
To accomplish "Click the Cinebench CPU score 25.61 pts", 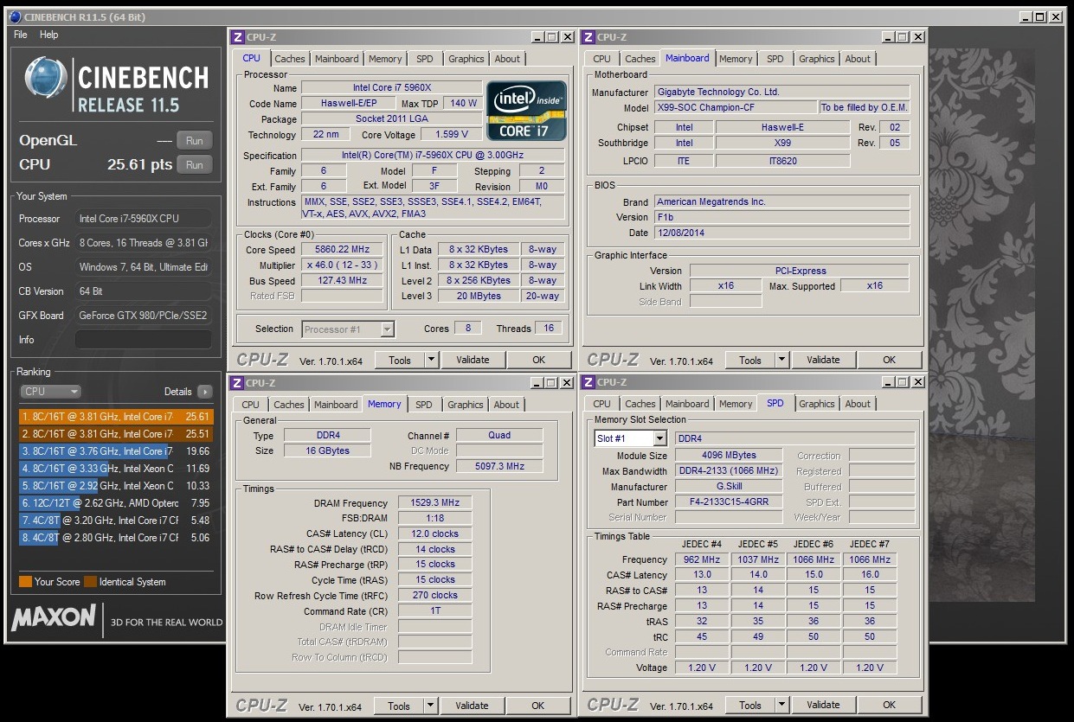I will 140,164.
